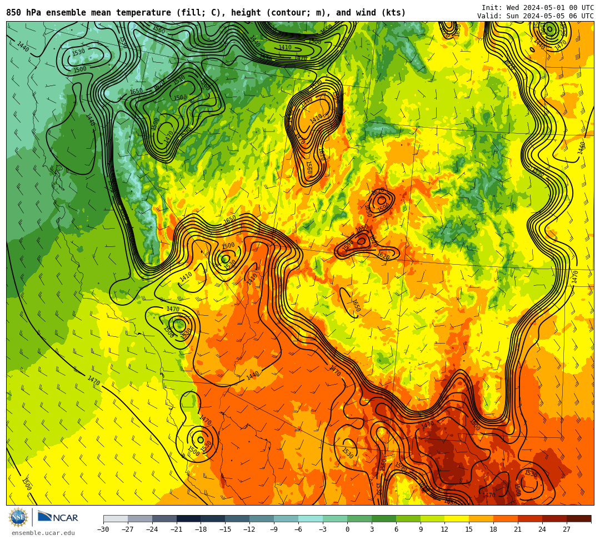Pick the 6 to 9 olive green swatch
Viewport: 600px width, 540px height.
point(408,518)
